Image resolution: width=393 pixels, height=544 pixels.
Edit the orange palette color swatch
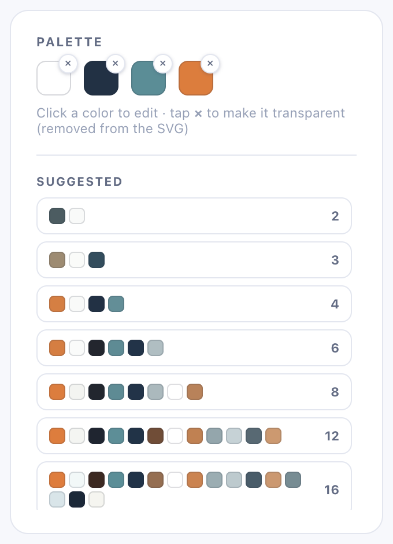(196, 78)
